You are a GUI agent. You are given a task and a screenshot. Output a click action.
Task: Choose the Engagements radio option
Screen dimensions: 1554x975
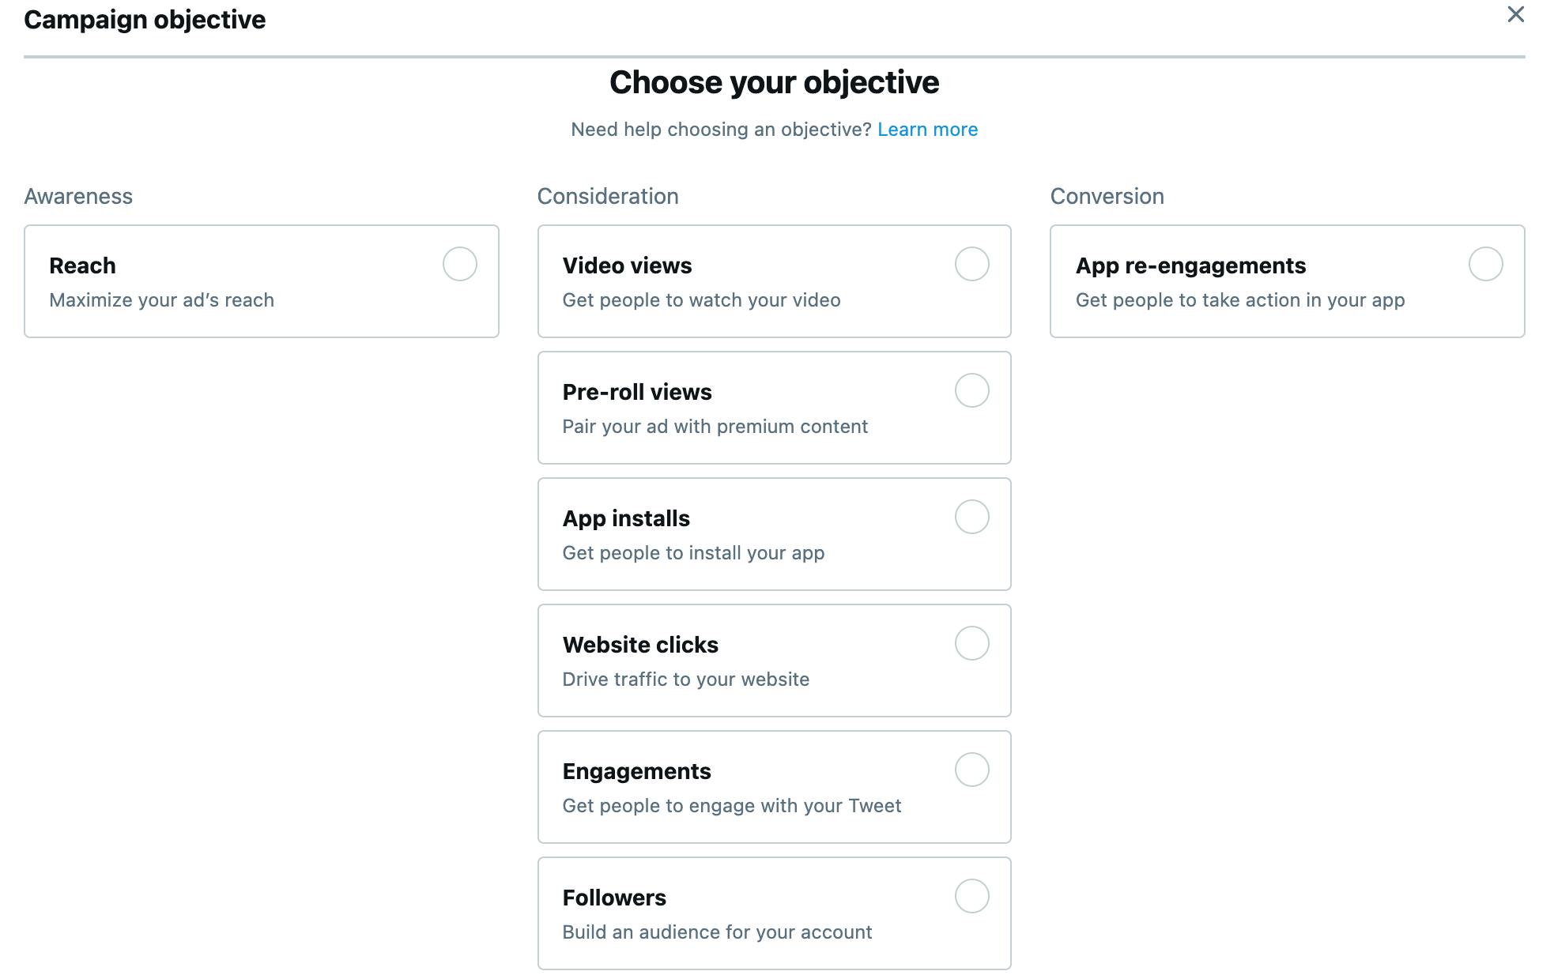tap(972, 770)
